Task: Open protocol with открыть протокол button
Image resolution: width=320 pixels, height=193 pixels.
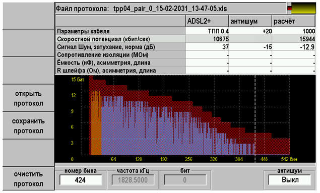Action: tap(29, 98)
